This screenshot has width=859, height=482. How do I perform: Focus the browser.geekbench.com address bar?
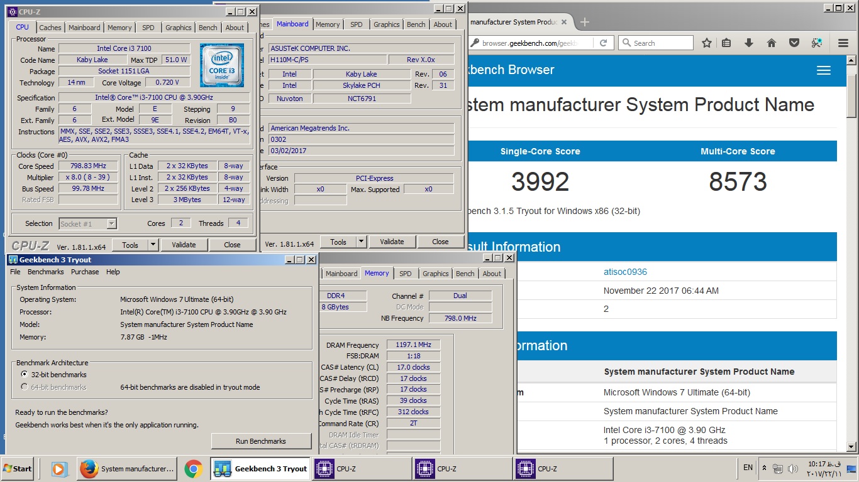coord(529,43)
